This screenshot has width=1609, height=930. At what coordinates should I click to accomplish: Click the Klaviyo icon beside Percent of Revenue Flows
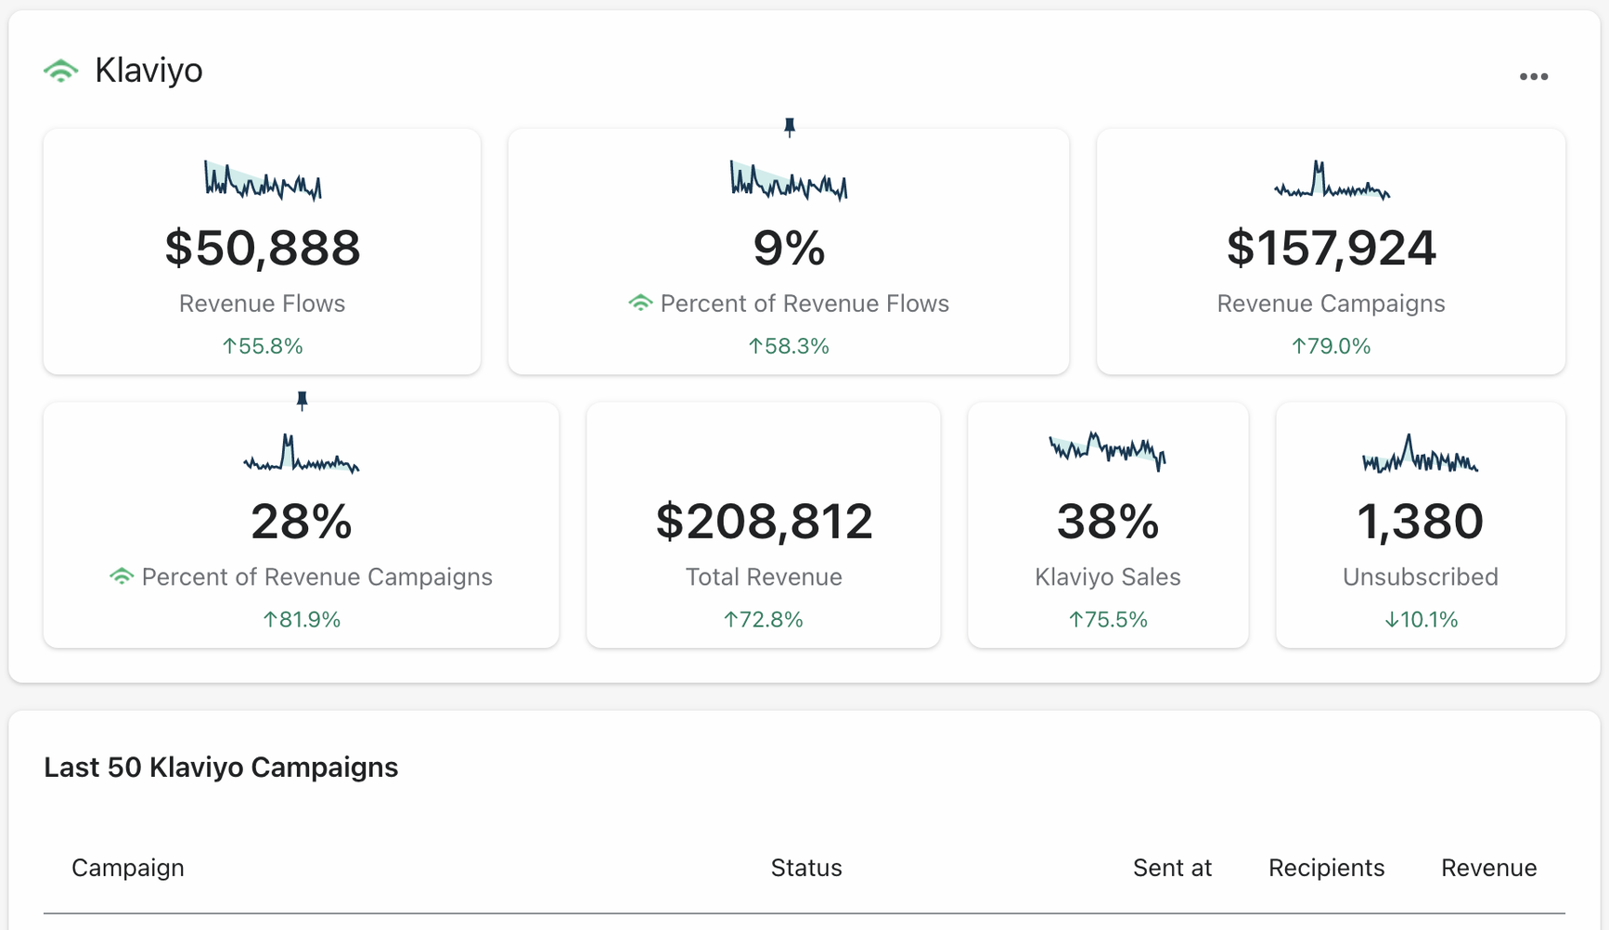pyautogui.click(x=640, y=303)
